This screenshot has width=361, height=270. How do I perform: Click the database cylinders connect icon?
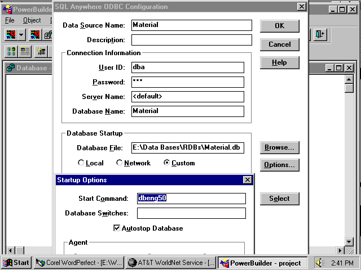11,51
